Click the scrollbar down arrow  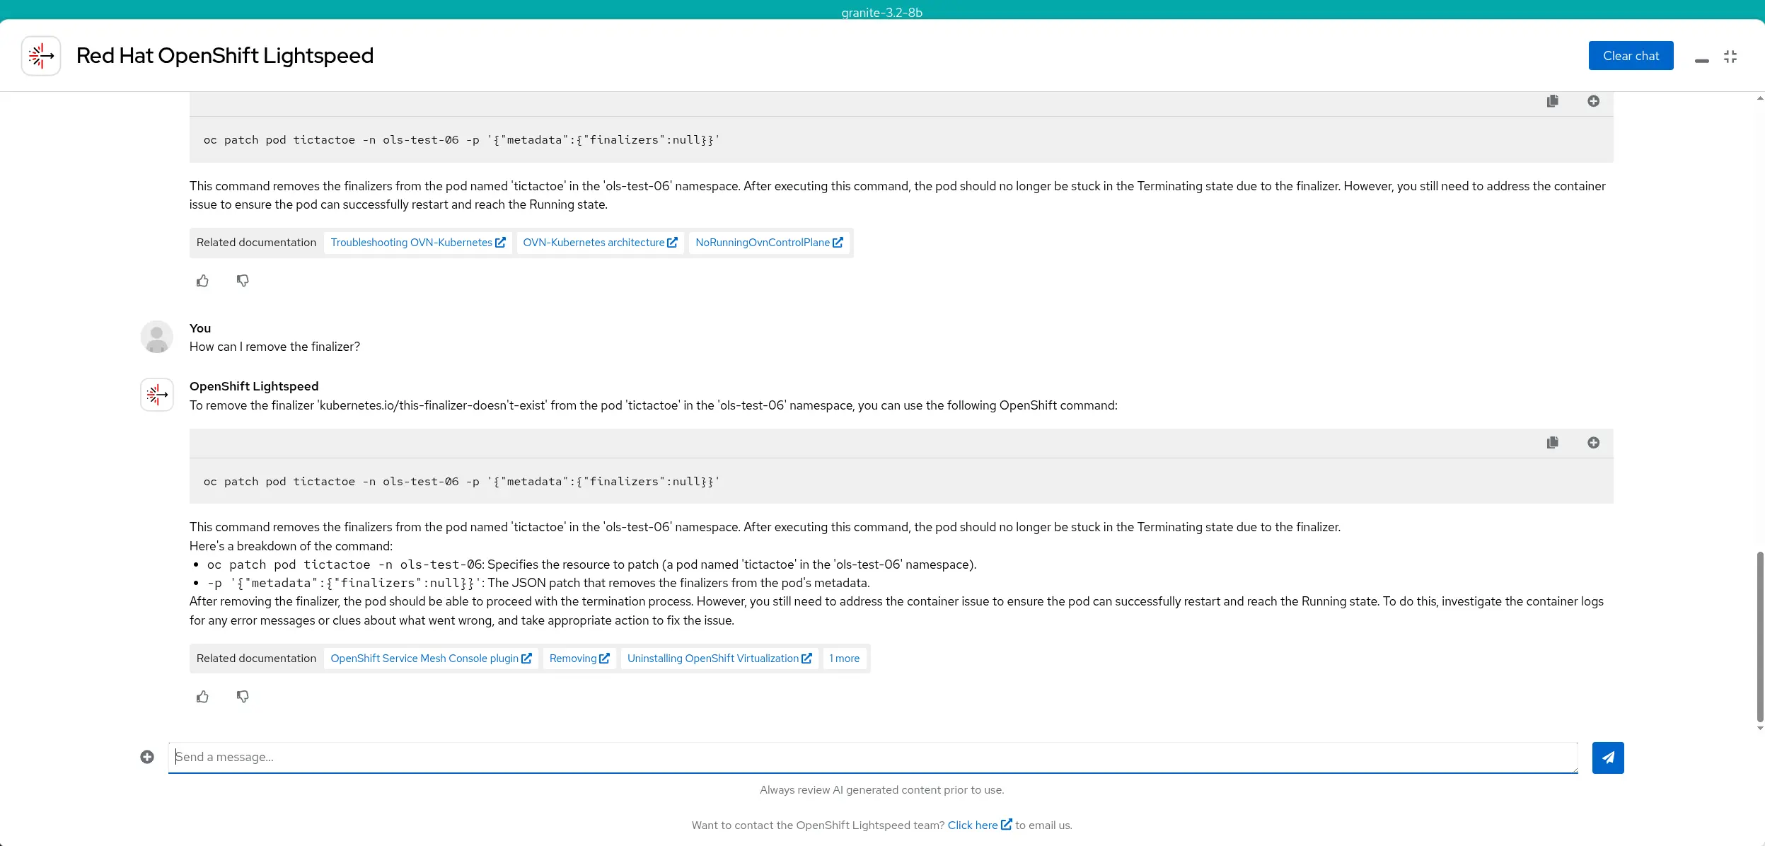coord(1760,728)
